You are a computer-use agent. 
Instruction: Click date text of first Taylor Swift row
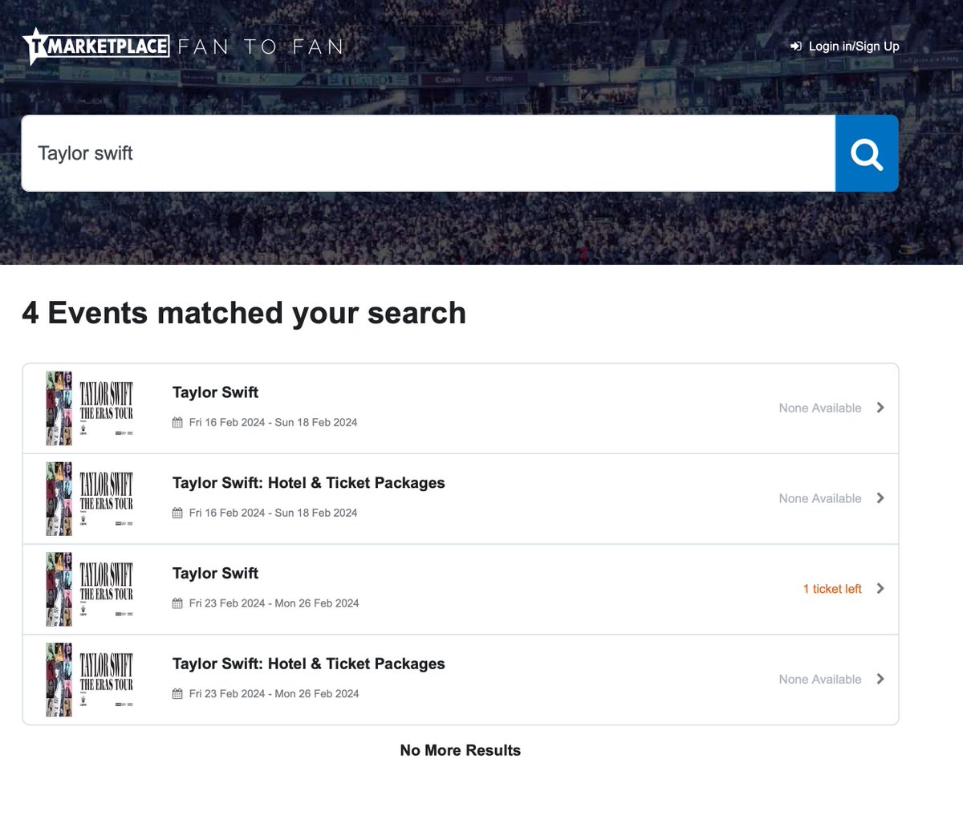[273, 423]
